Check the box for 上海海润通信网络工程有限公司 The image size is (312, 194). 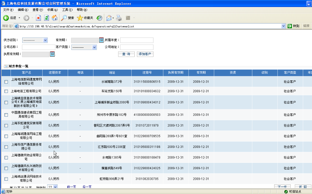click(6, 136)
